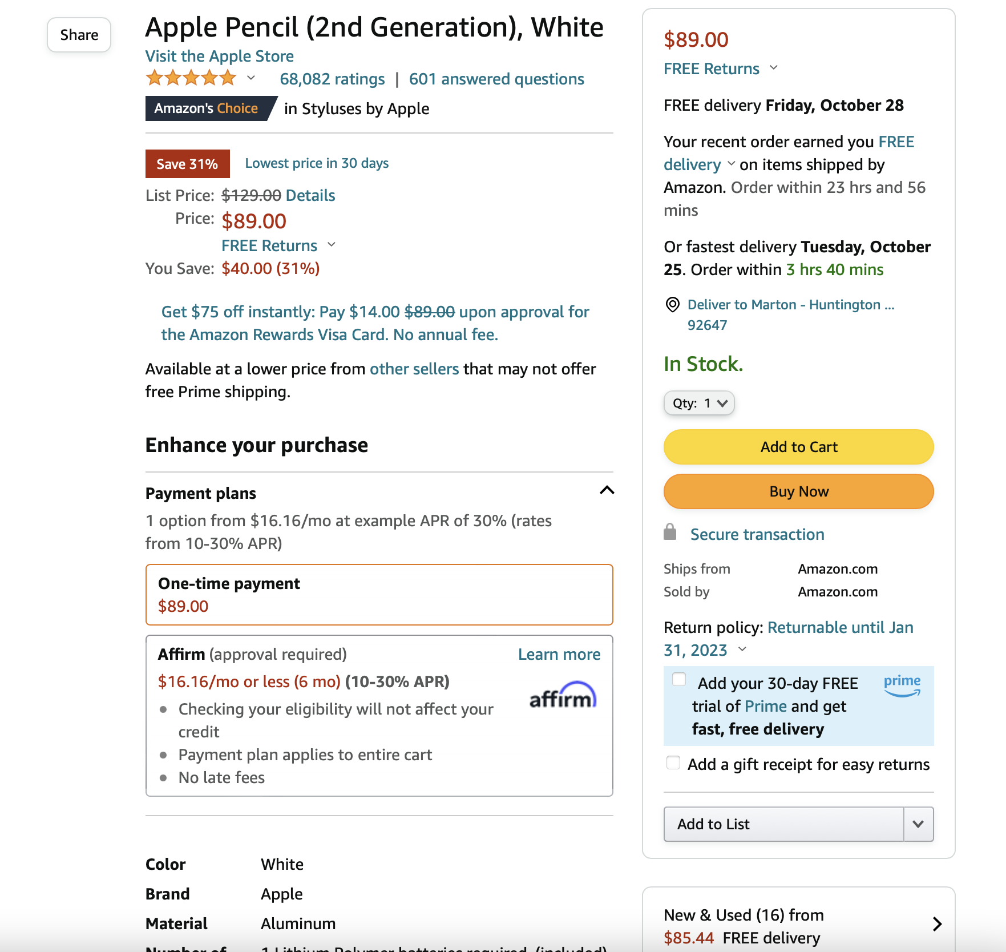Check the gift receipt checkbox
1006x952 pixels.
(673, 763)
